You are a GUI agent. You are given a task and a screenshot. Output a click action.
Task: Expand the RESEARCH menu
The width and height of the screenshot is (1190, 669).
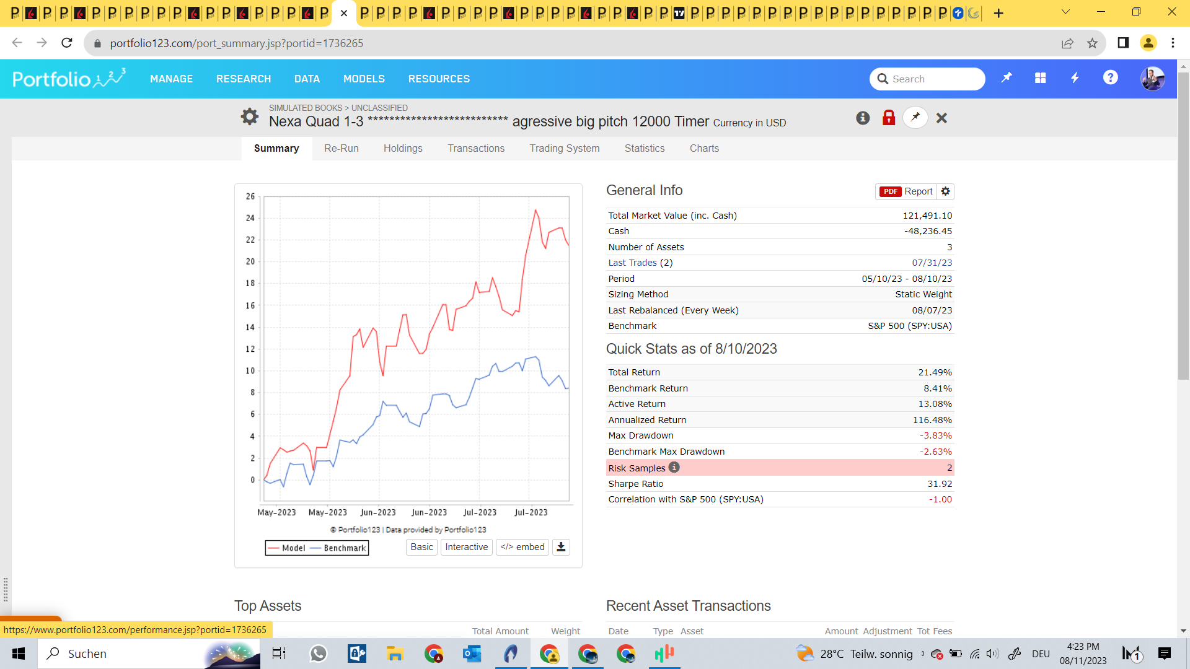(244, 79)
